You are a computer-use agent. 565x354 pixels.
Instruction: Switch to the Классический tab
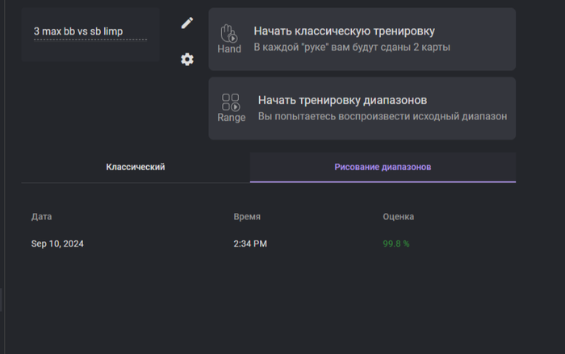click(136, 167)
